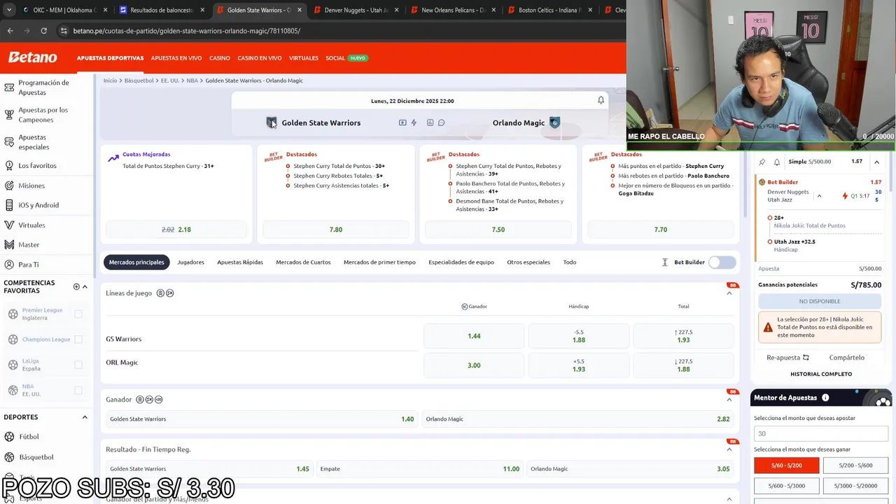Click match notification bell icon
The height and width of the screenshot is (504, 896).
(x=601, y=100)
